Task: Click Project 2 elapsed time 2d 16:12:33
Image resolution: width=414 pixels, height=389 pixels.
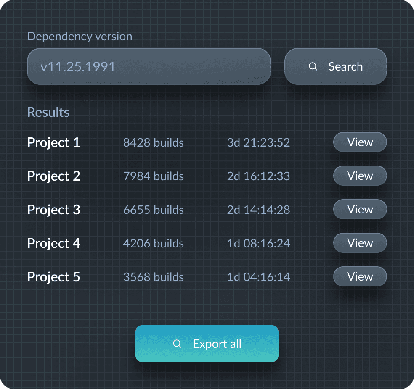Action: [258, 176]
